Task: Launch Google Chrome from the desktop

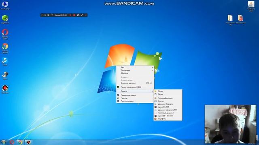Action: point(5,48)
